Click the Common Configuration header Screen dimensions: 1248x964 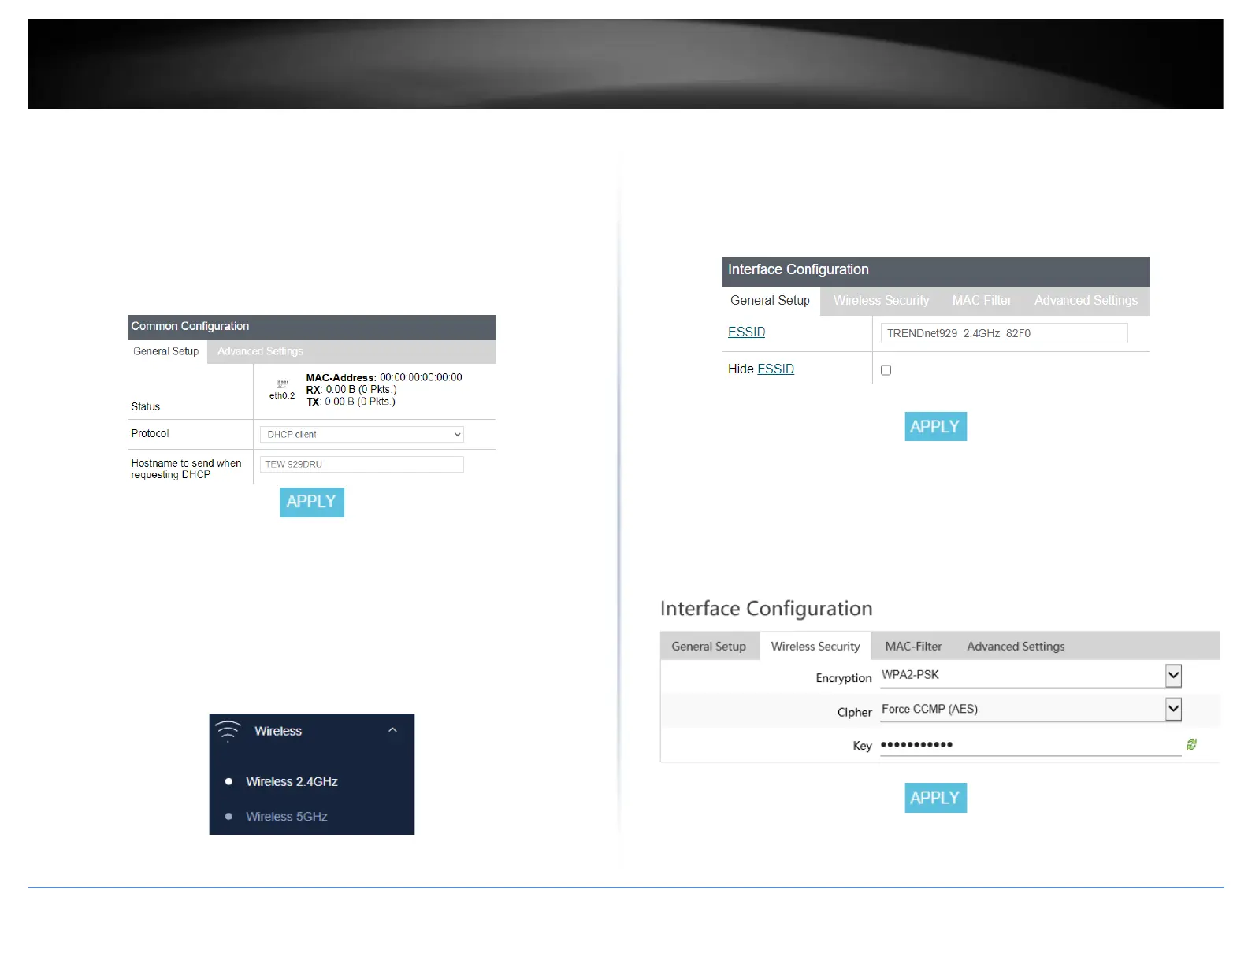[312, 327]
